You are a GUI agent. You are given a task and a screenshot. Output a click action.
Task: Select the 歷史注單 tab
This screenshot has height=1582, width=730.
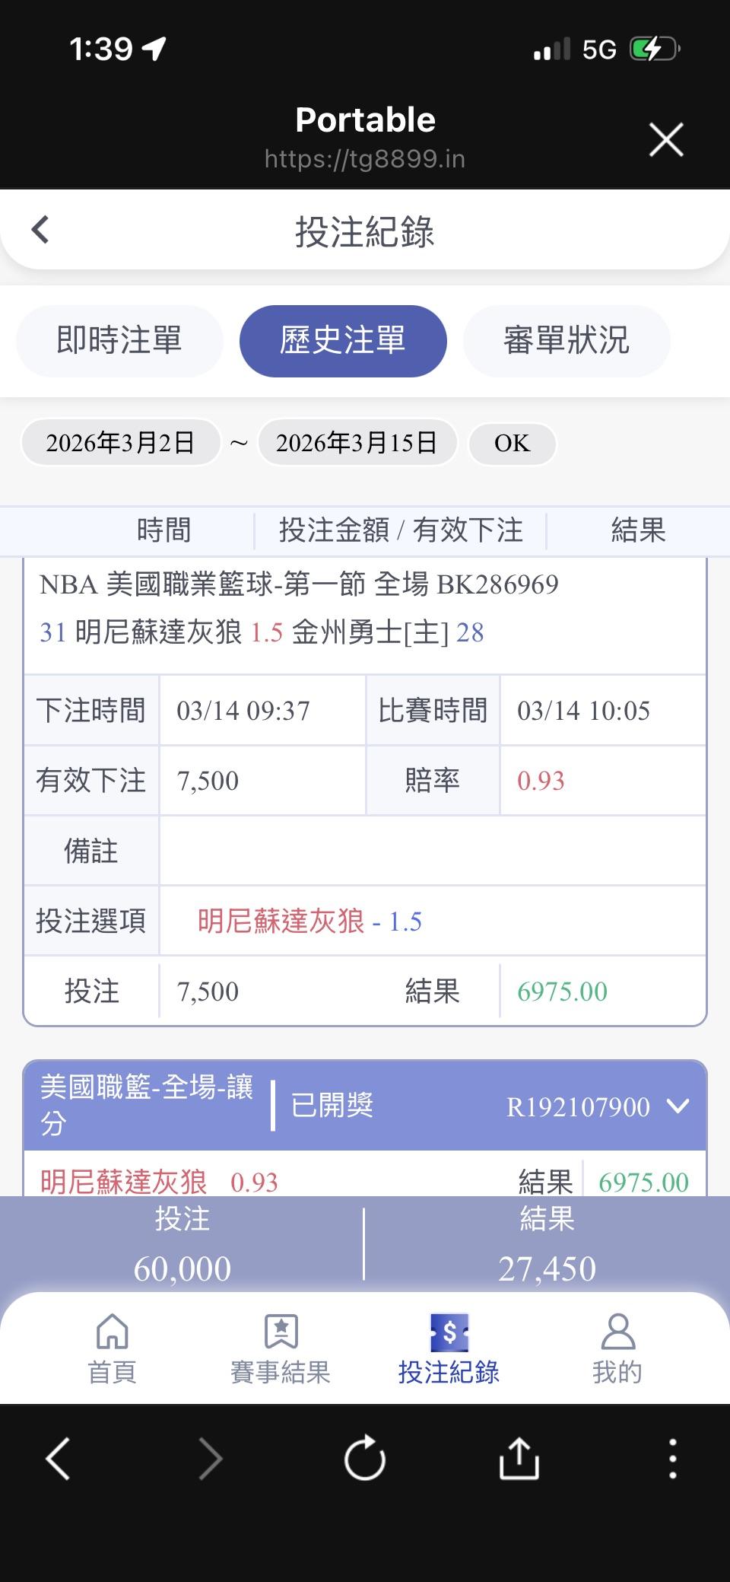click(x=343, y=341)
